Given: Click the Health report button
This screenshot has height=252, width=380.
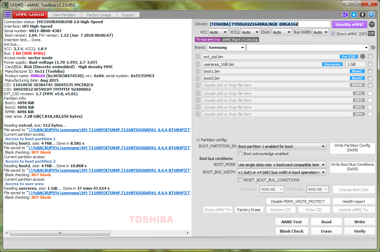Looking at the screenshot, I should 354,201.
